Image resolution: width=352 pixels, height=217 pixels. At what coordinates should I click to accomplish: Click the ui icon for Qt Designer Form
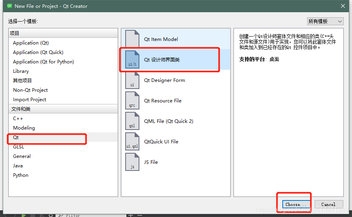[132, 80]
